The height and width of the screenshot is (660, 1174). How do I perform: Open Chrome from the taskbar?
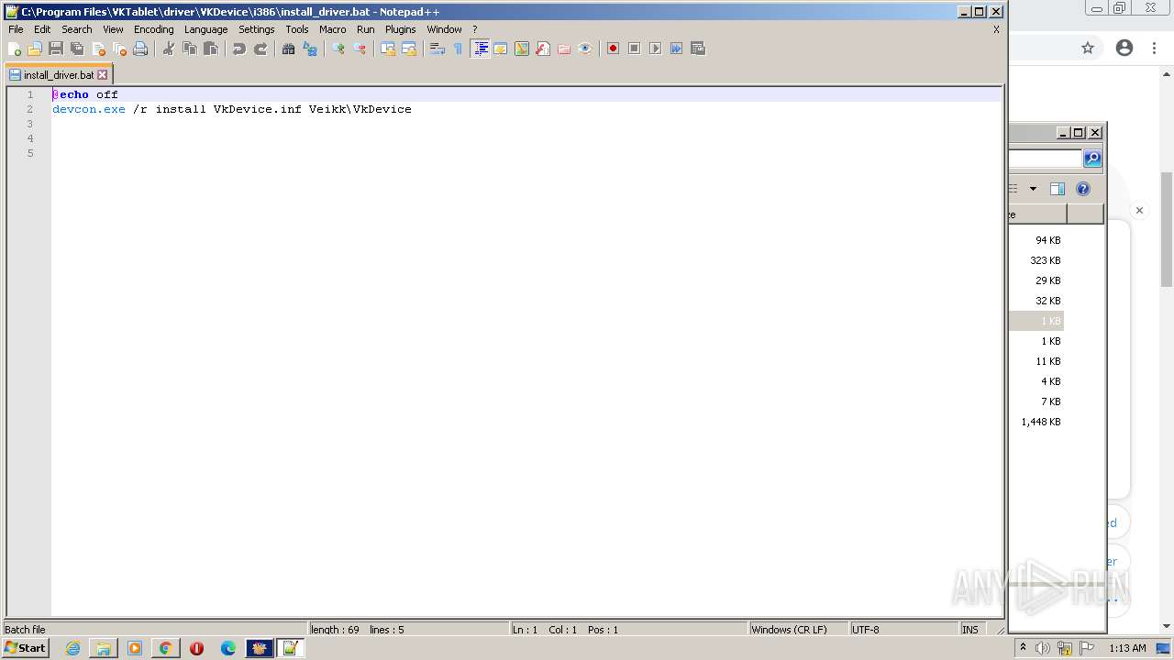click(165, 648)
